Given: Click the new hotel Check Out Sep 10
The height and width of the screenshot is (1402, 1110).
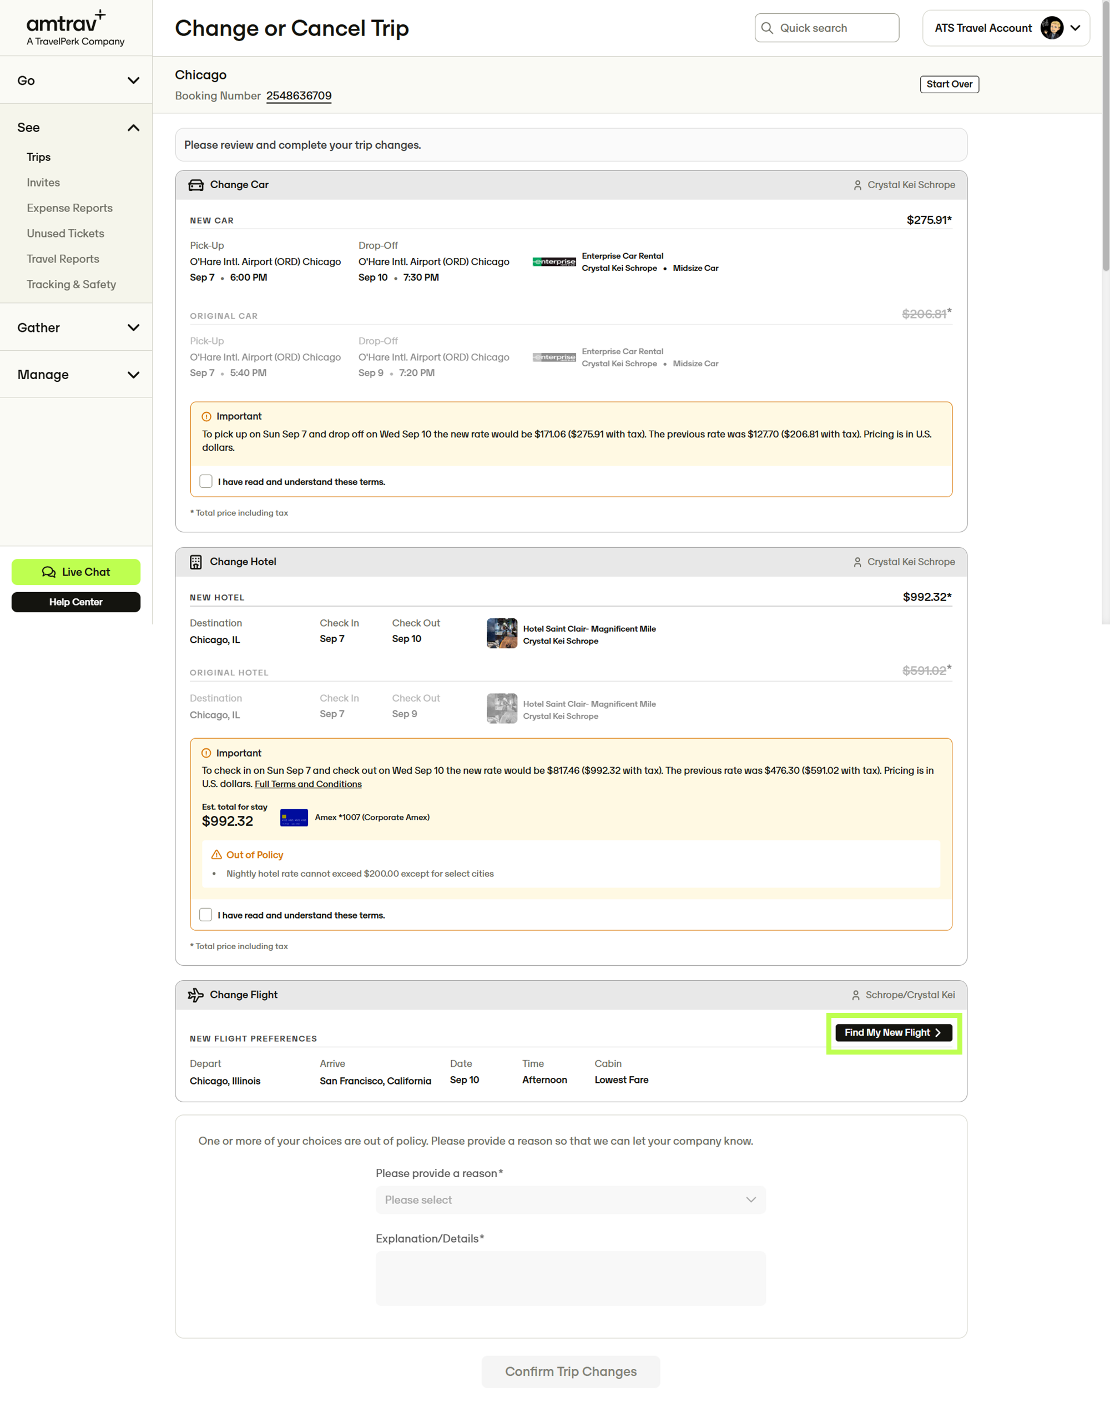Looking at the screenshot, I should 407,639.
